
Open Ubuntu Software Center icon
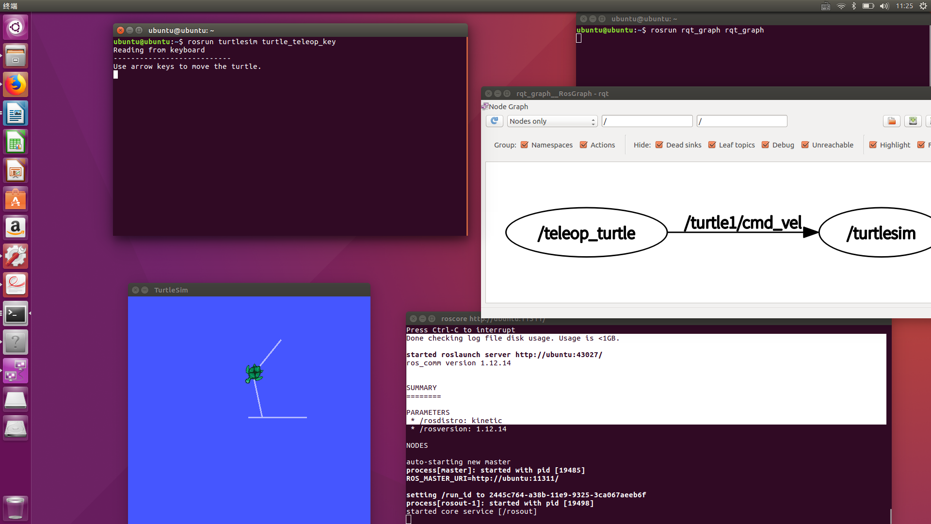click(x=16, y=199)
